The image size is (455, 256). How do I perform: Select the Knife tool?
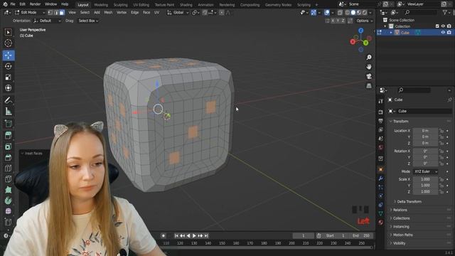8,179
